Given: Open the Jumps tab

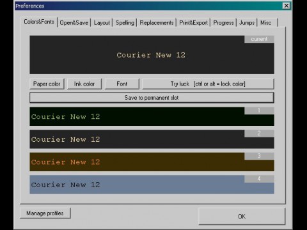Looking at the screenshot, I should pos(247,22).
